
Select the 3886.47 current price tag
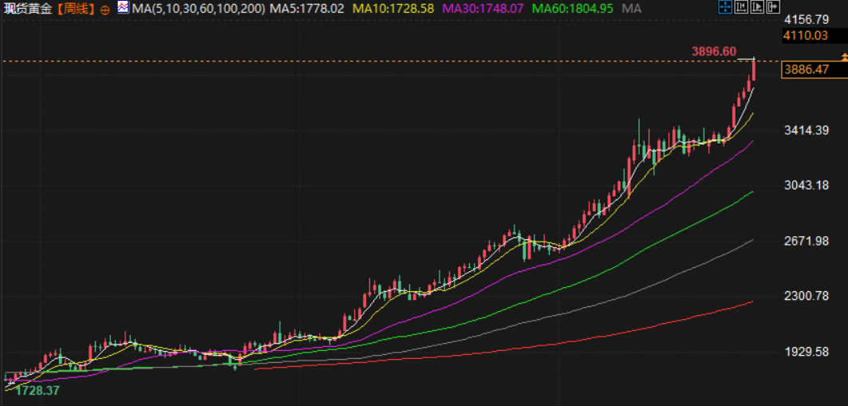click(x=807, y=69)
